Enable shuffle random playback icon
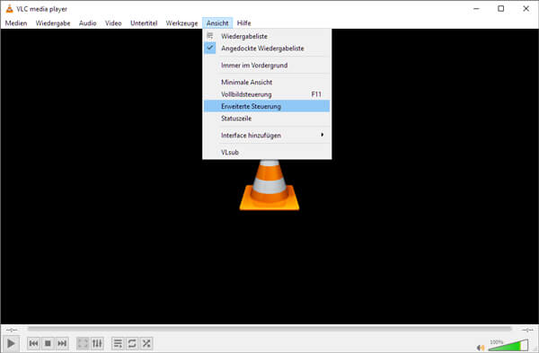This screenshot has width=539, height=353. click(x=146, y=343)
